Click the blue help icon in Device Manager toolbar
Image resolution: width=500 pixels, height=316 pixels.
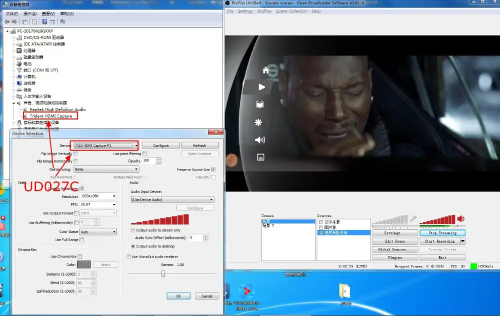44,21
